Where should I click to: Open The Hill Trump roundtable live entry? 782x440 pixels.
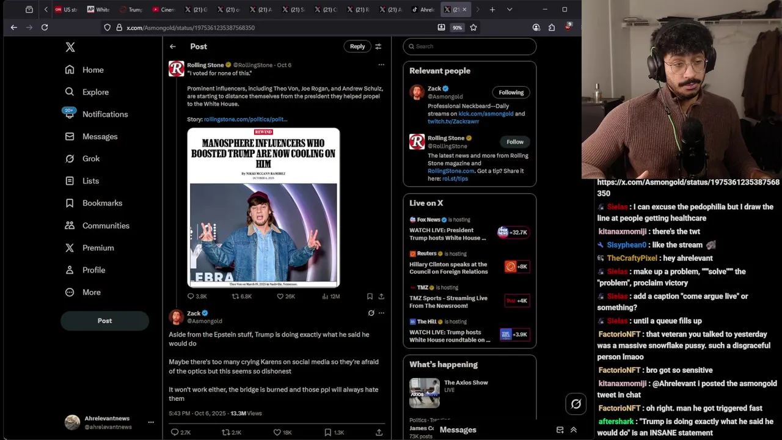[470, 331]
